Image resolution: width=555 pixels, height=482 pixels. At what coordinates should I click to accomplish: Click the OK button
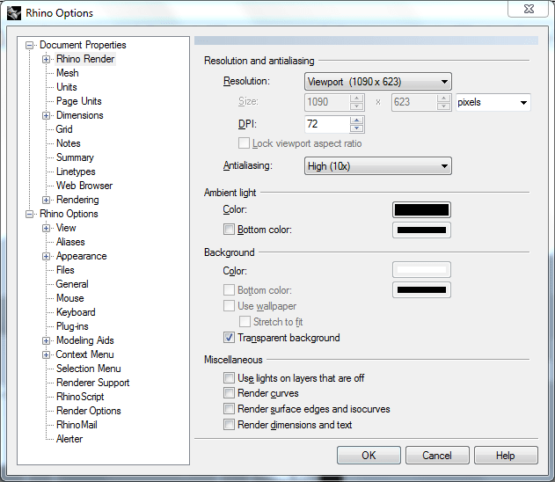[369, 456]
